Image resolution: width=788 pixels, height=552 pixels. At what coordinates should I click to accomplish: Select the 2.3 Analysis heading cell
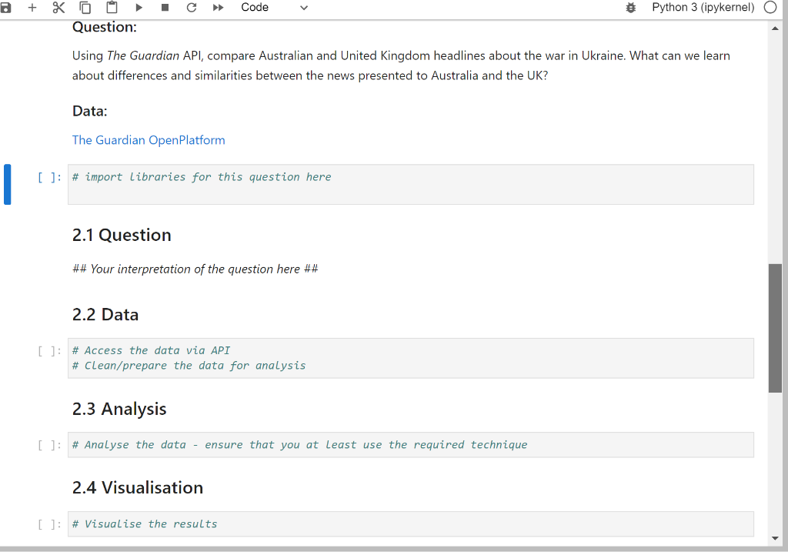click(119, 409)
